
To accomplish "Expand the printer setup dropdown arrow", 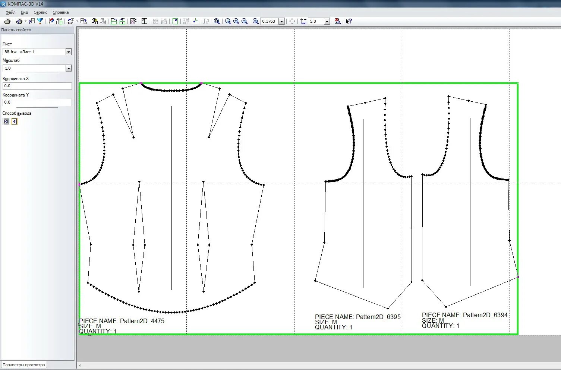I will [x=25, y=21].
